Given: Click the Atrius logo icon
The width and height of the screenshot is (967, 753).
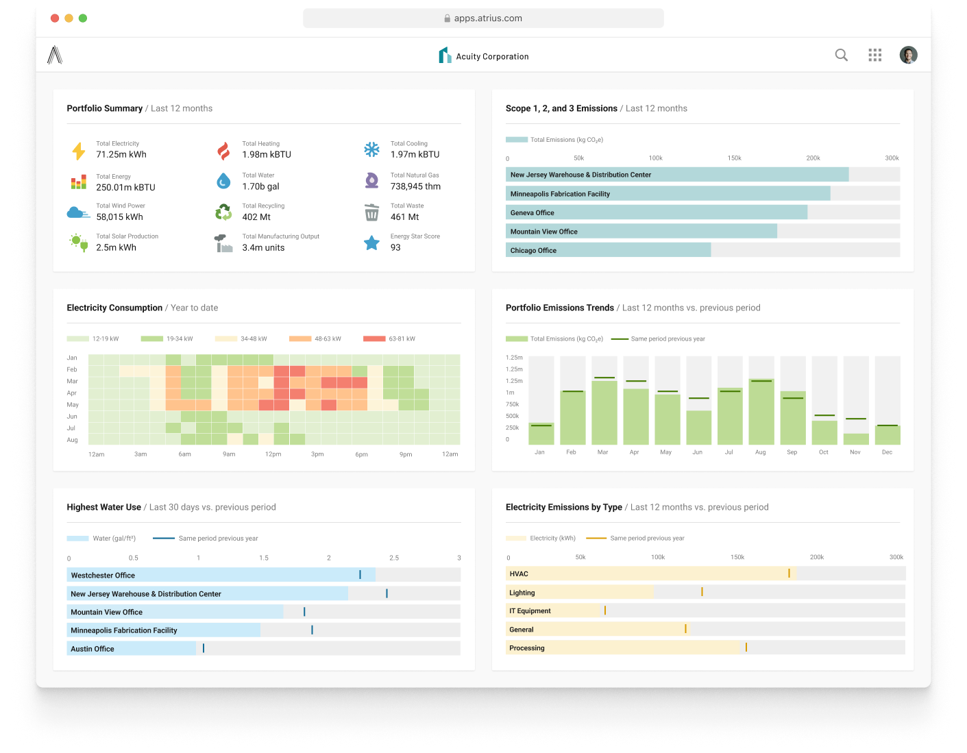Looking at the screenshot, I should coord(55,55).
